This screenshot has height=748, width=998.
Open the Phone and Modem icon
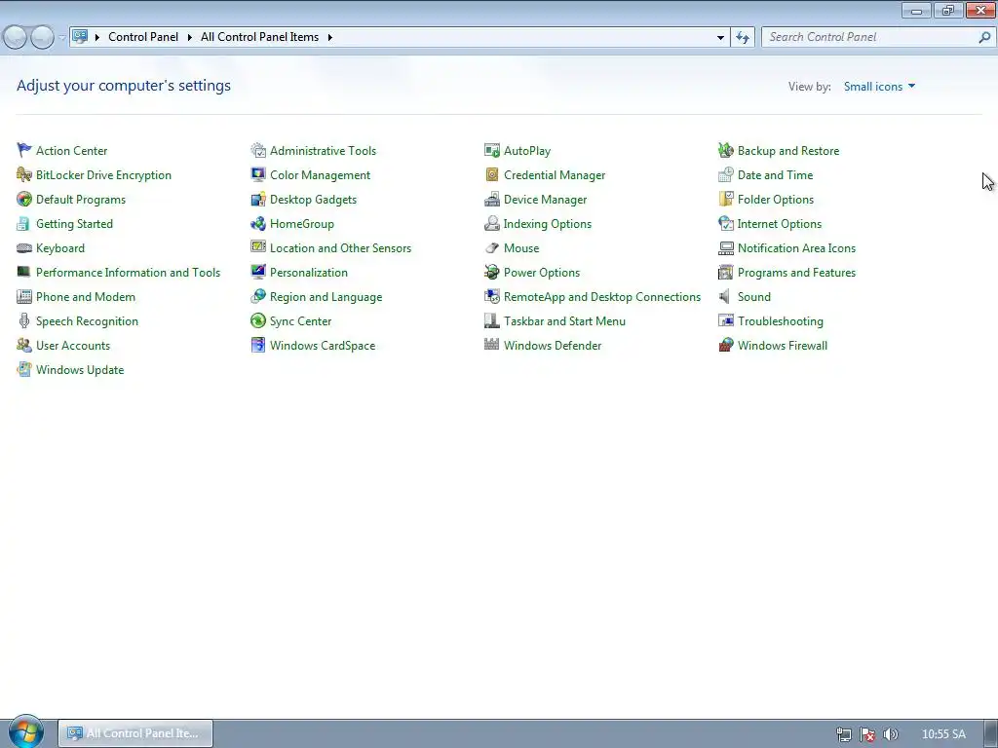tap(24, 296)
